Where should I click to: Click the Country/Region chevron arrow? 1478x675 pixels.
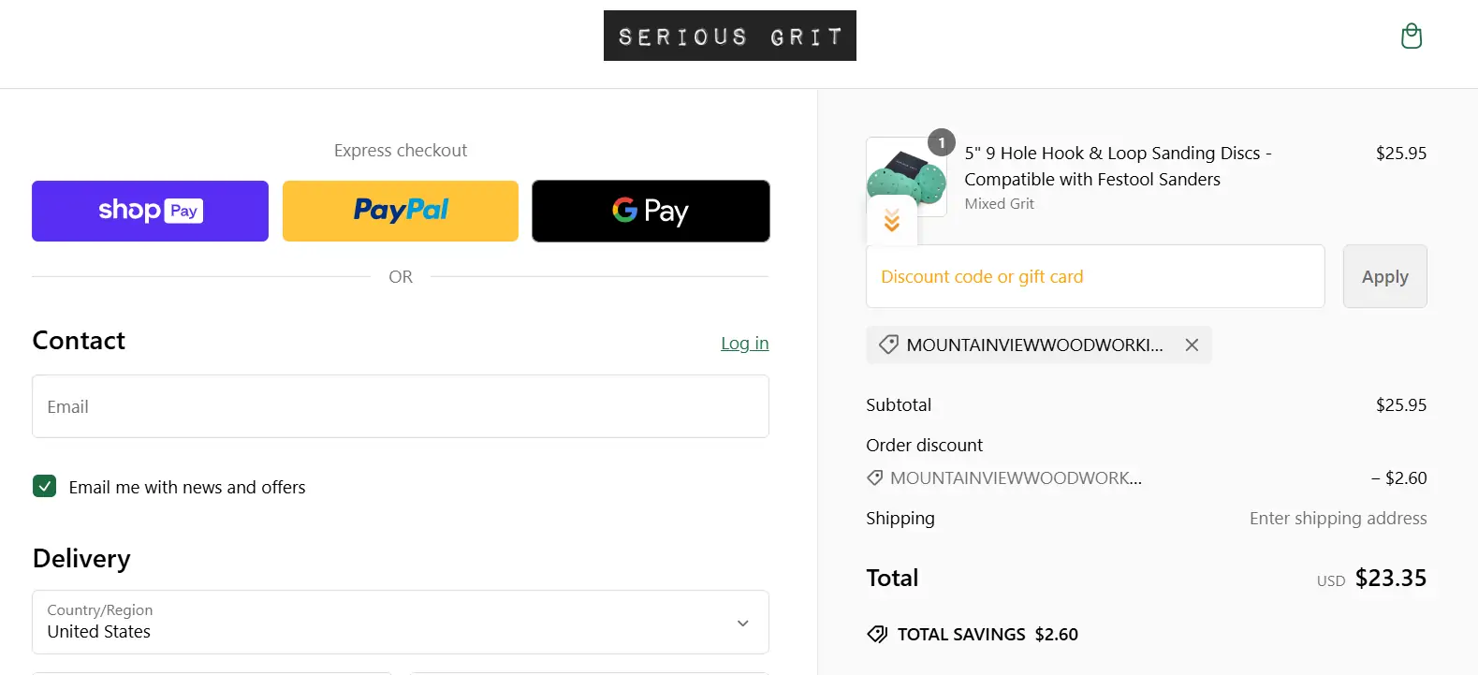[743, 623]
